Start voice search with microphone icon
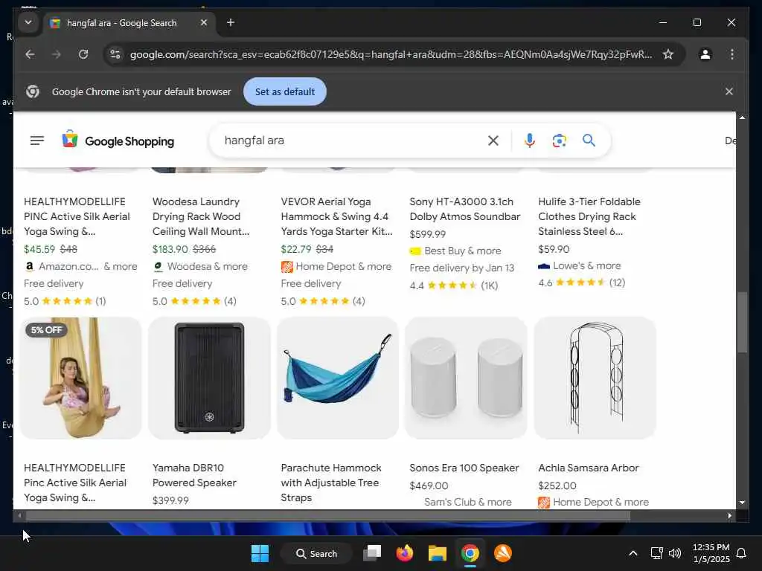762x571 pixels. point(529,141)
